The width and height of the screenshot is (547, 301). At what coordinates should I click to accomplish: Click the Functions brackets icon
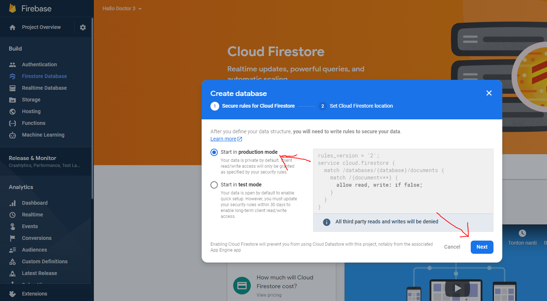pyautogui.click(x=12, y=123)
